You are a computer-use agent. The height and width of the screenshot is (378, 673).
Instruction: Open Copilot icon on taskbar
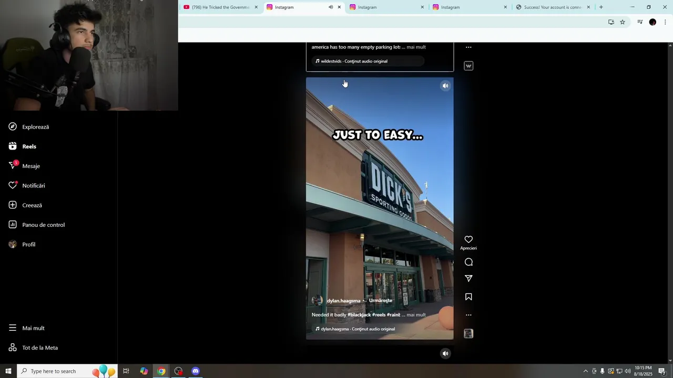[x=144, y=371]
